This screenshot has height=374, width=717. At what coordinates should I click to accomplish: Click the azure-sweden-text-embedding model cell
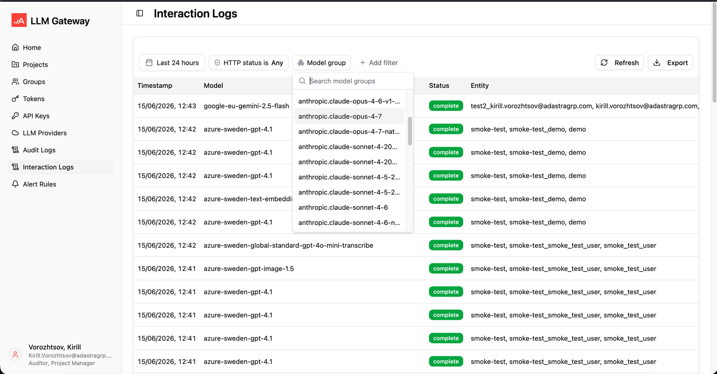(248, 199)
